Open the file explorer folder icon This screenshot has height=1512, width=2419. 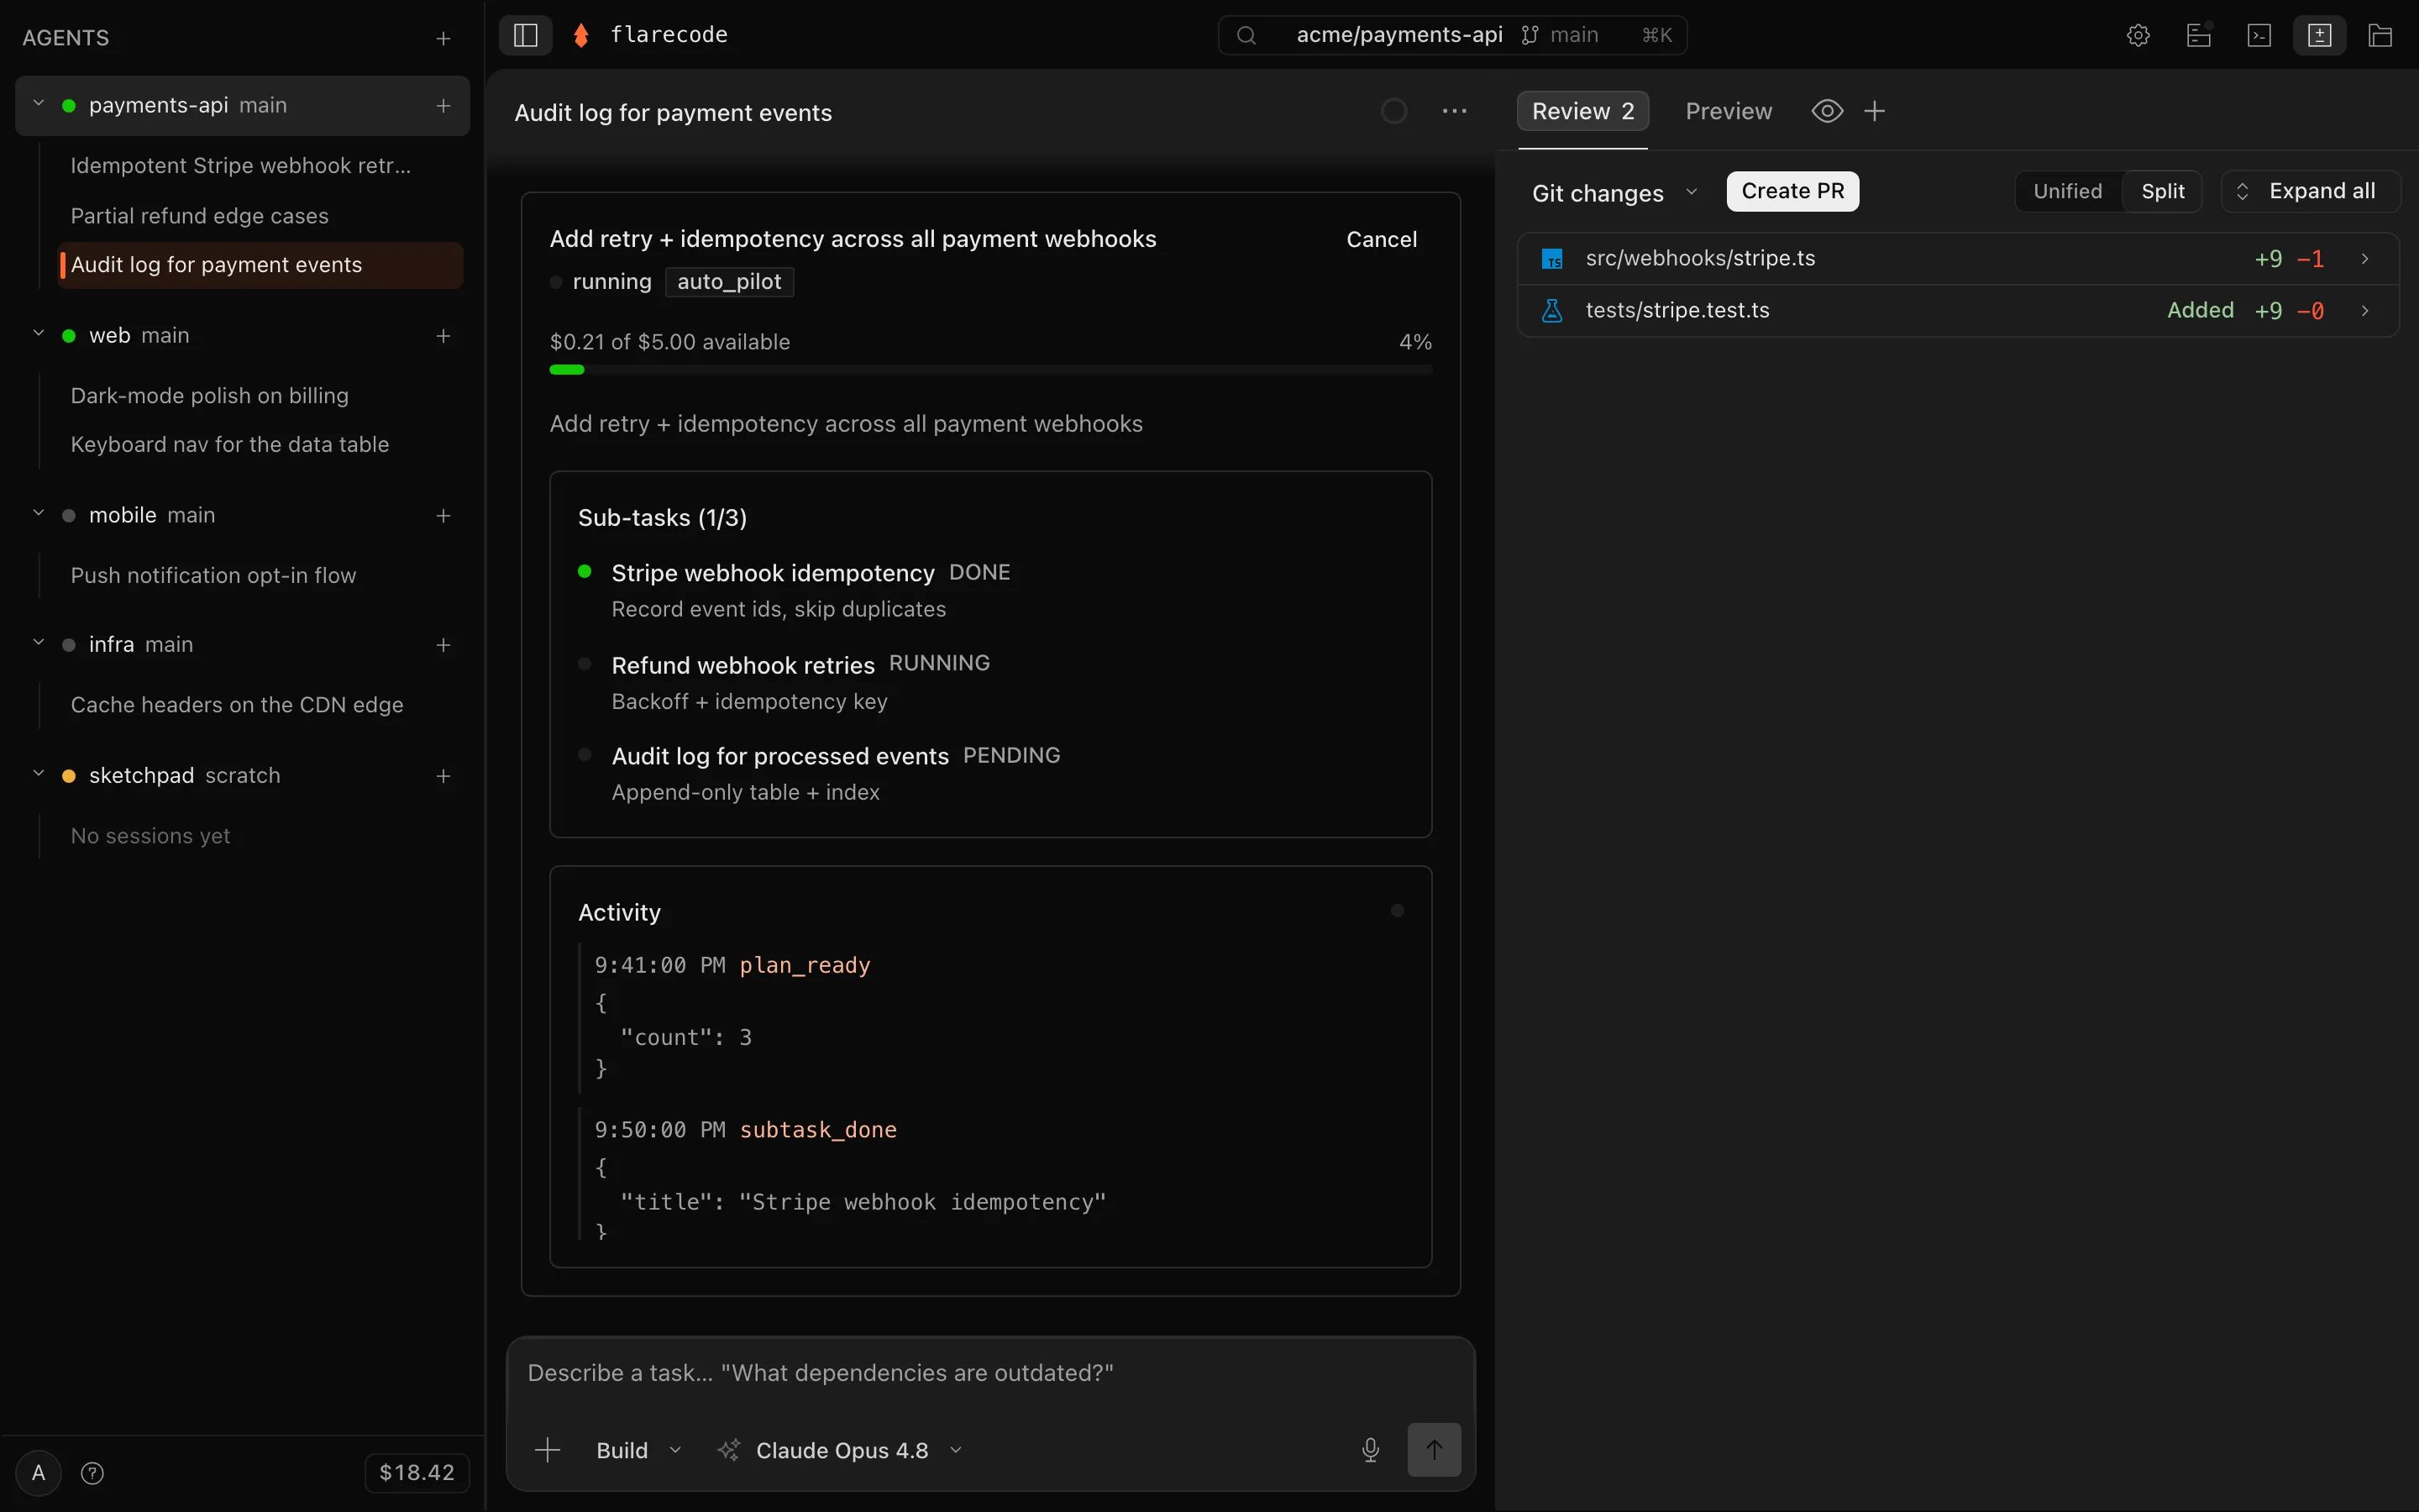click(2380, 35)
